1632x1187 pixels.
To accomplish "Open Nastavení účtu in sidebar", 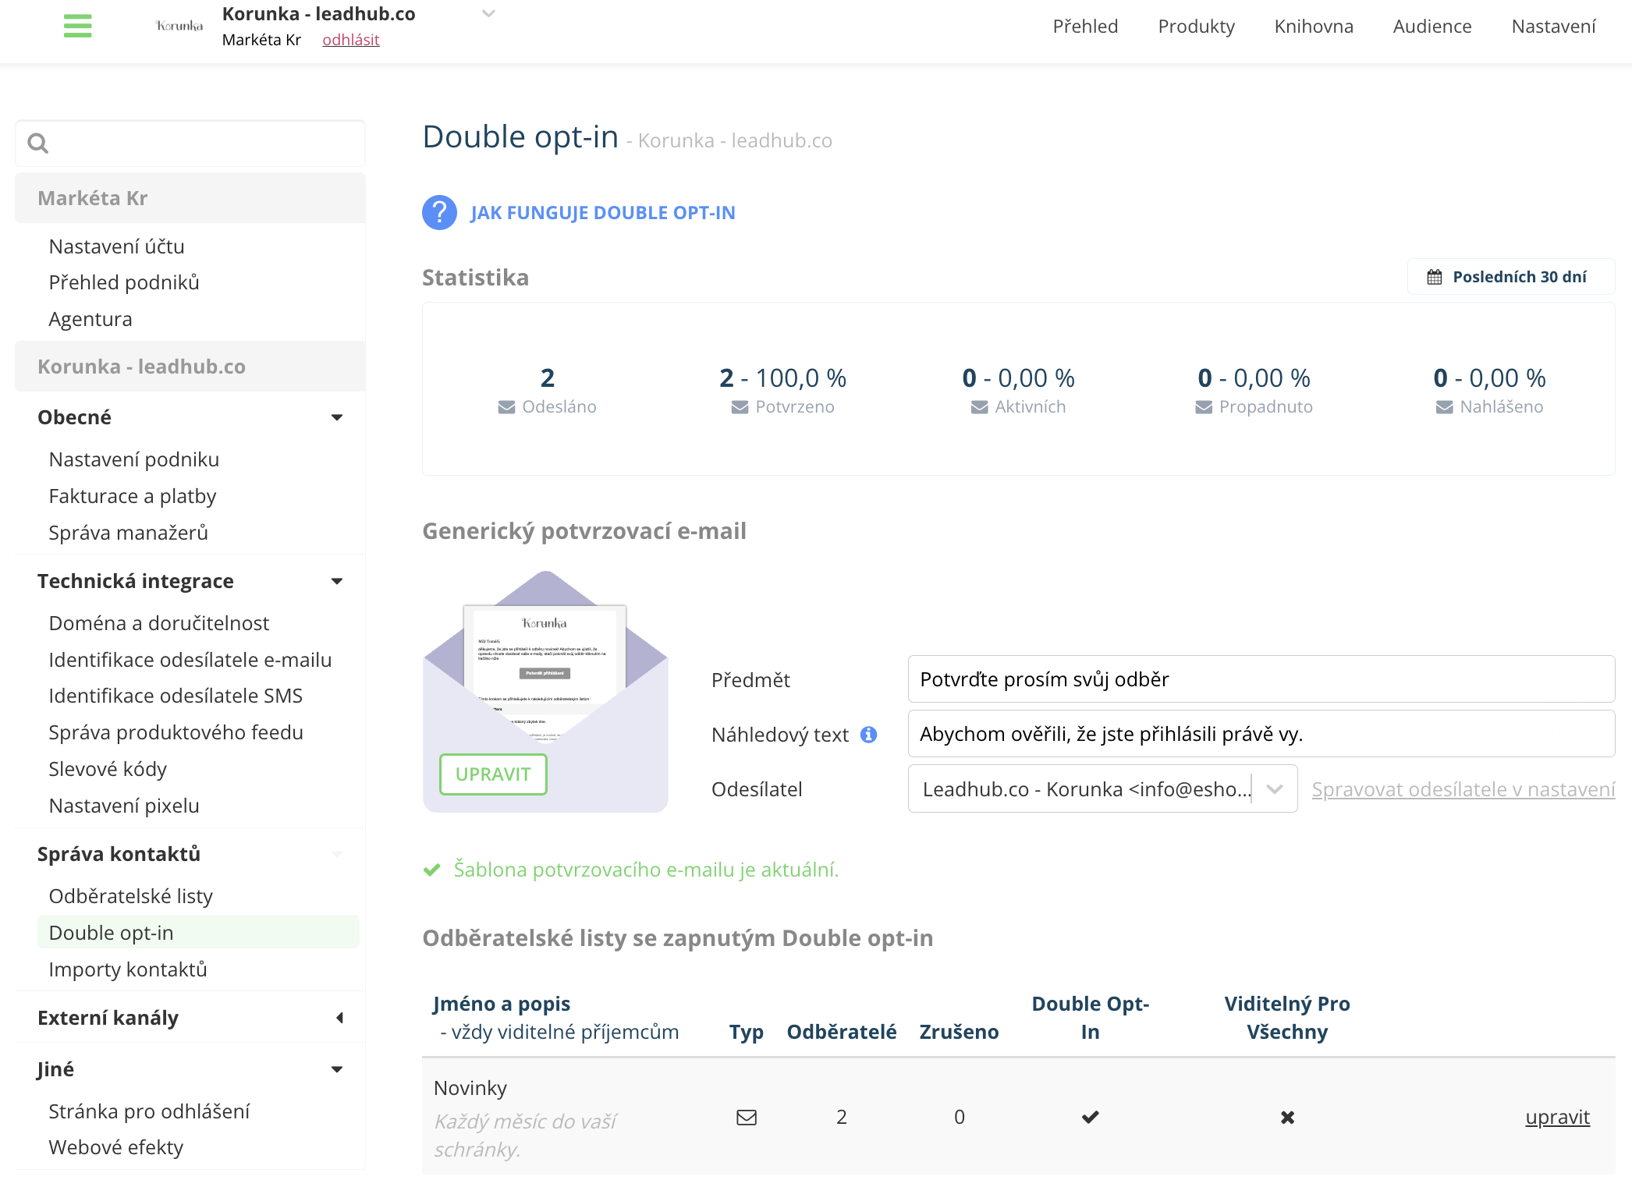I will coord(116,246).
